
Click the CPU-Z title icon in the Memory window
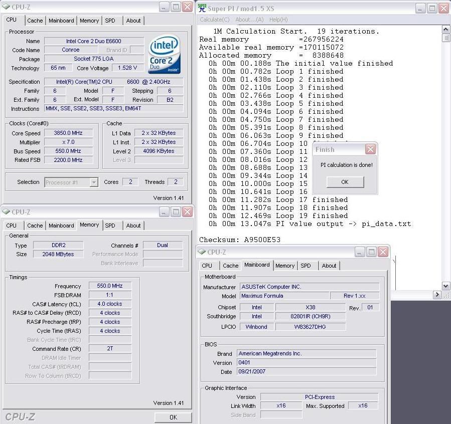pyautogui.click(x=6, y=212)
